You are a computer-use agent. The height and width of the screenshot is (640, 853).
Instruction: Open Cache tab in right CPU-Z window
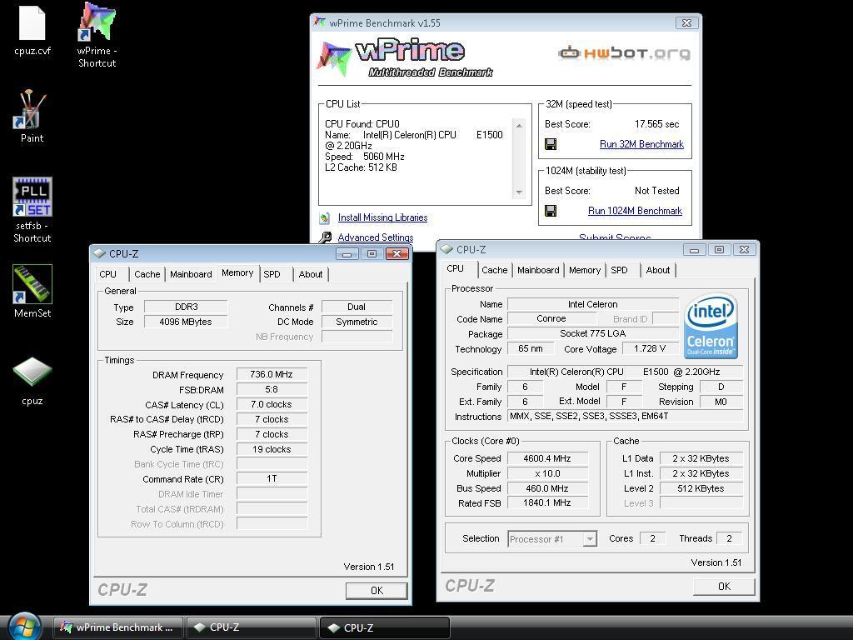click(495, 270)
